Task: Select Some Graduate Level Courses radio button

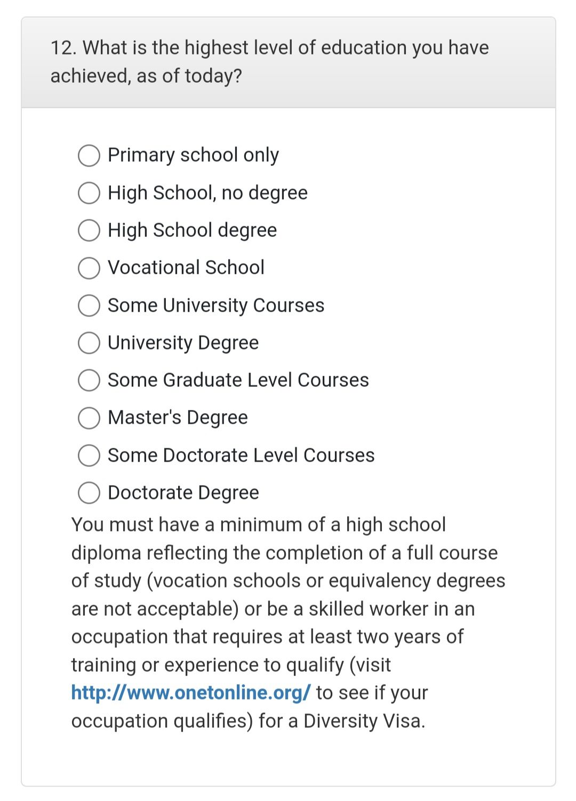Action: [x=89, y=380]
